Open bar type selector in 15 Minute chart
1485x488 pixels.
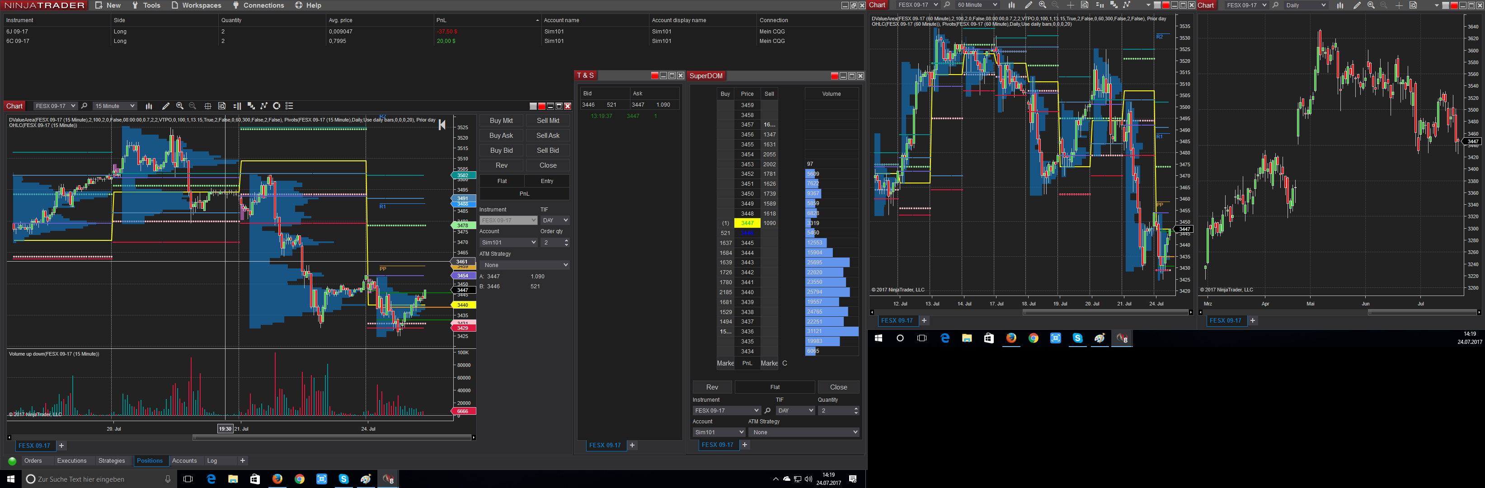[149, 106]
